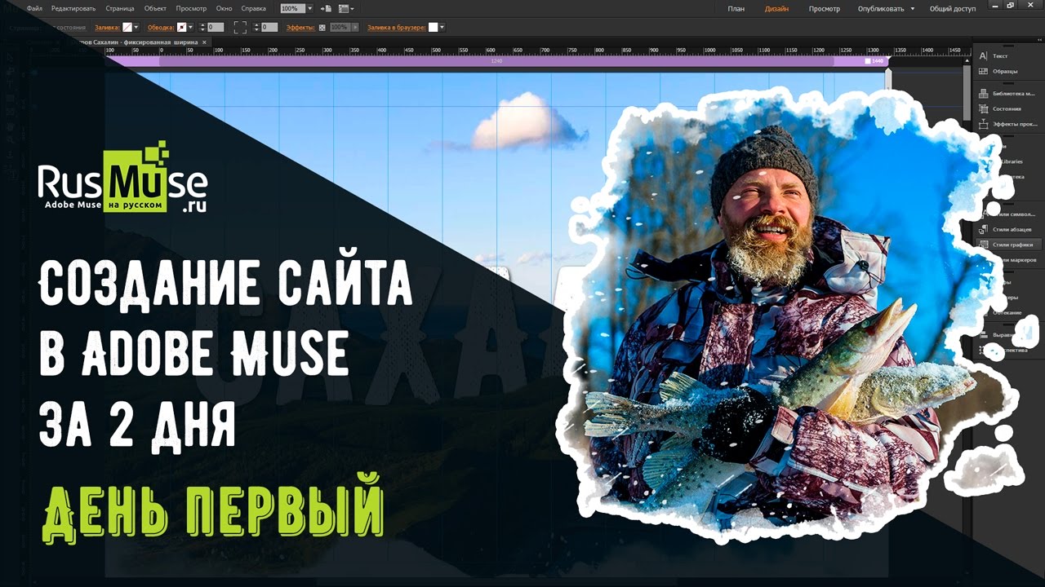The width and height of the screenshot is (1045, 587).
Task: Open the Файл menu
Action: click(x=34, y=8)
